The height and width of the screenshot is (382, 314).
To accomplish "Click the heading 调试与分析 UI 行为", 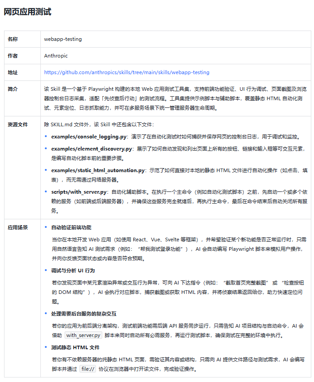I will tap(73, 271).
